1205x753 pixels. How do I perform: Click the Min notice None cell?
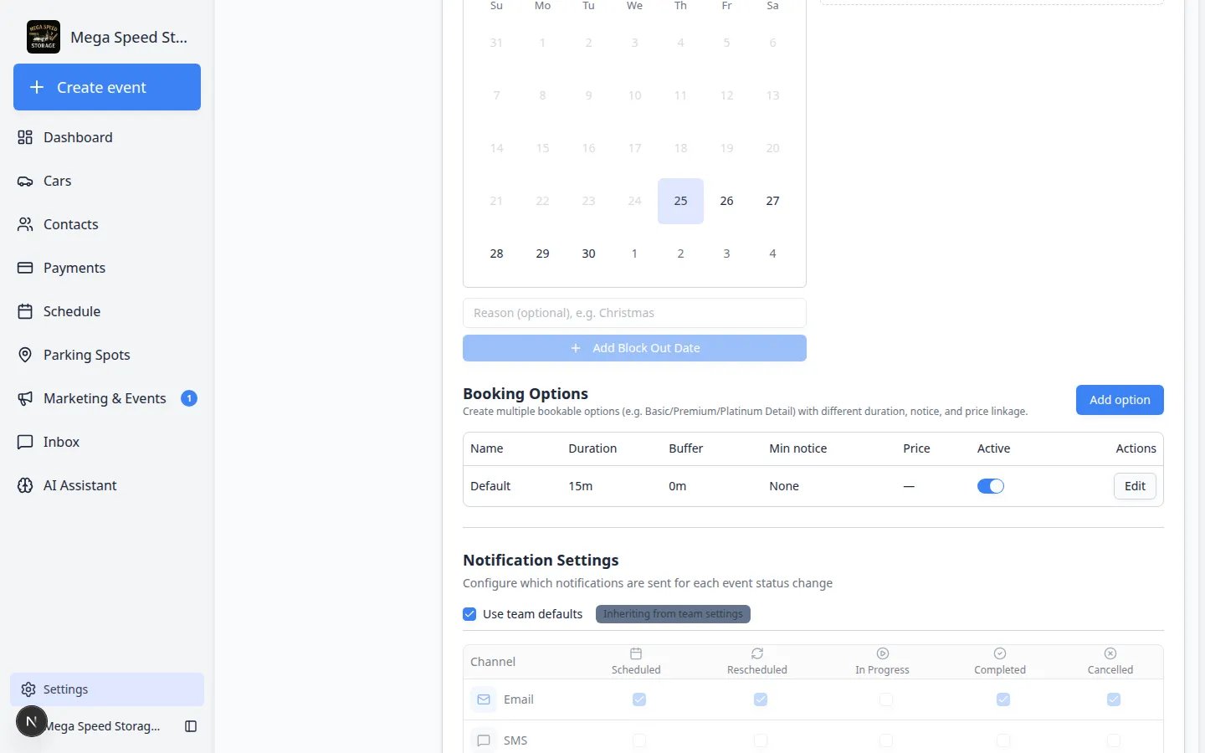(x=784, y=486)
